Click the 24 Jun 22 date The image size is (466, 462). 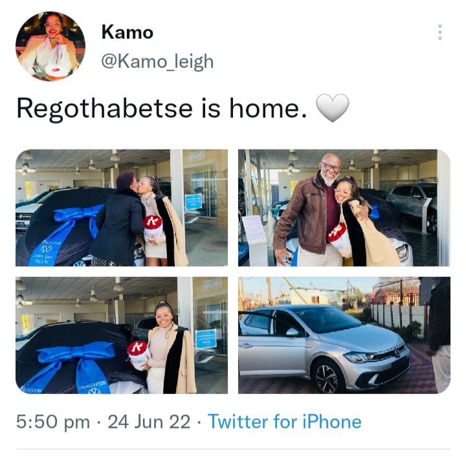pyautogui.click(x=149, y=422)
